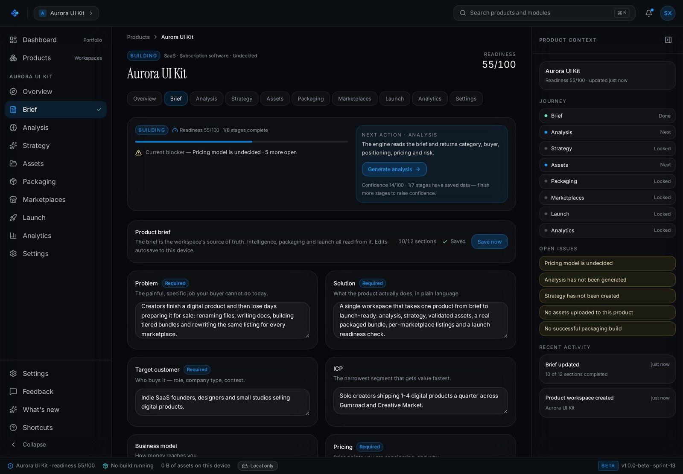Open the Brief updated activity entry
The height and width of the screenshot is (474, 683).
click(607, 369)
